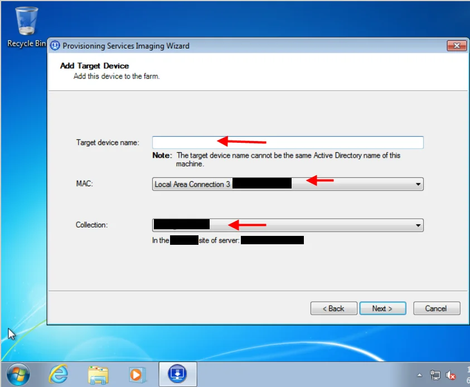Go to the previous step with Back
This screenshot has height=387, width=470.
[333, 308]
